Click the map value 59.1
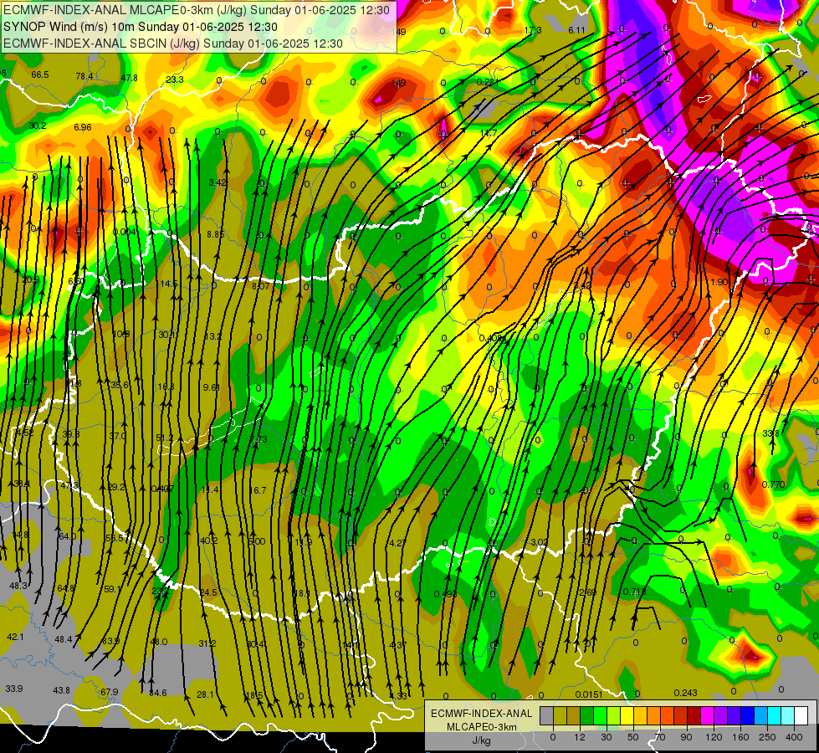Image resolution: width=819 pixels, height=753 pixels. tap(112, 589)
